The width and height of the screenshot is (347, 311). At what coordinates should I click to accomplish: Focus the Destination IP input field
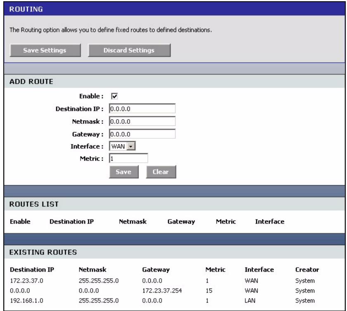(142, 108)
